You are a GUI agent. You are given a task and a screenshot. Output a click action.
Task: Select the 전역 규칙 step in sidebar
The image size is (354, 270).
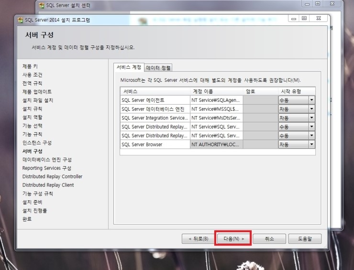coord(32,83)
